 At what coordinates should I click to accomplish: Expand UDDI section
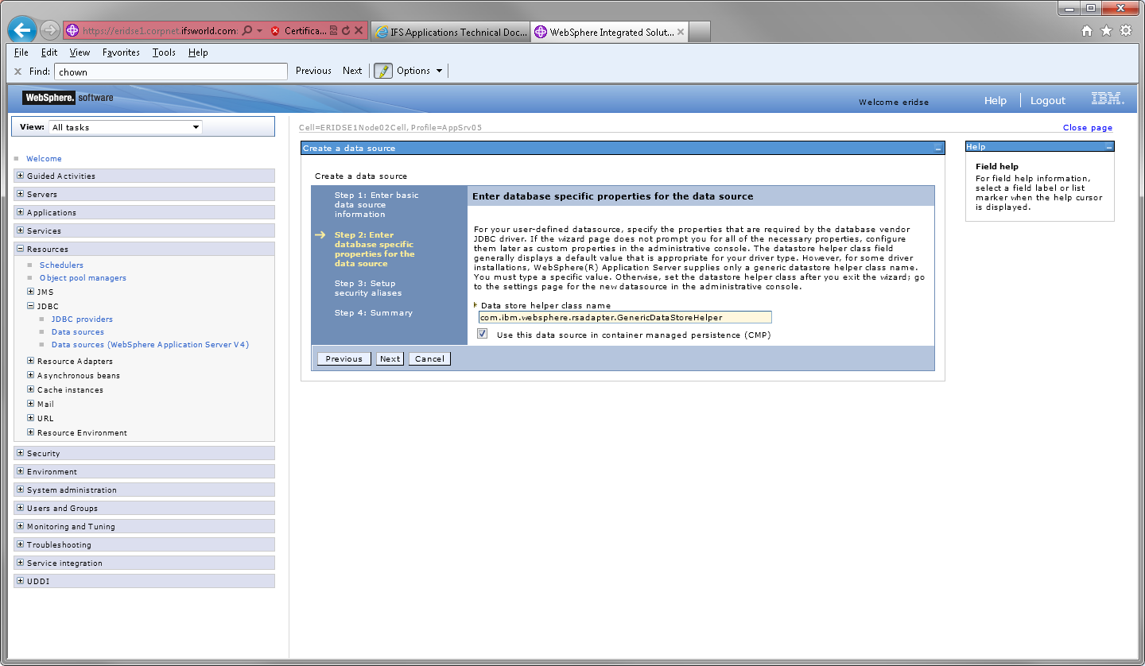(x=20, y=581)
